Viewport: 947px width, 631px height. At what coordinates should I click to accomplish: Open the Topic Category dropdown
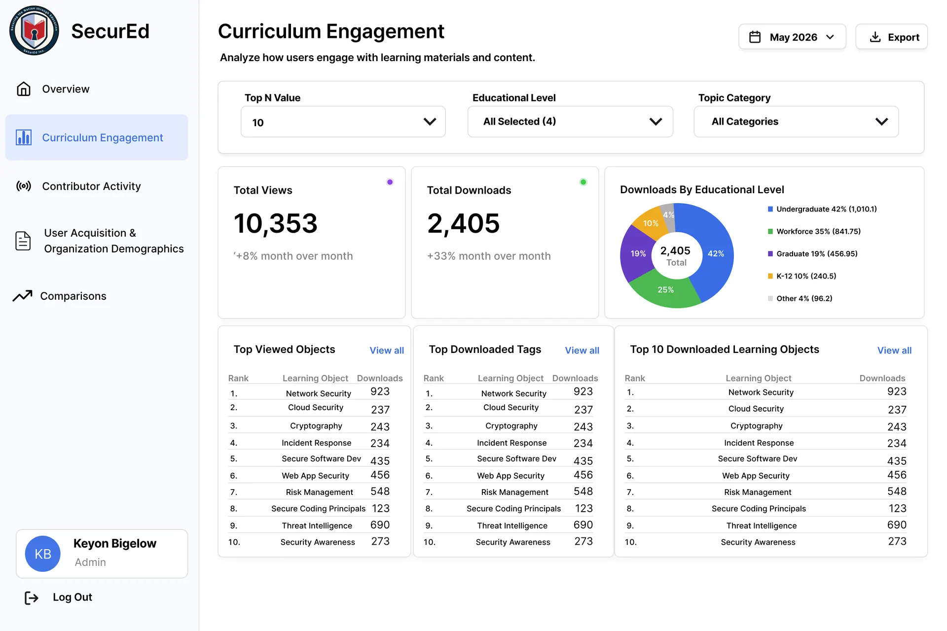(x=796, y=121)
